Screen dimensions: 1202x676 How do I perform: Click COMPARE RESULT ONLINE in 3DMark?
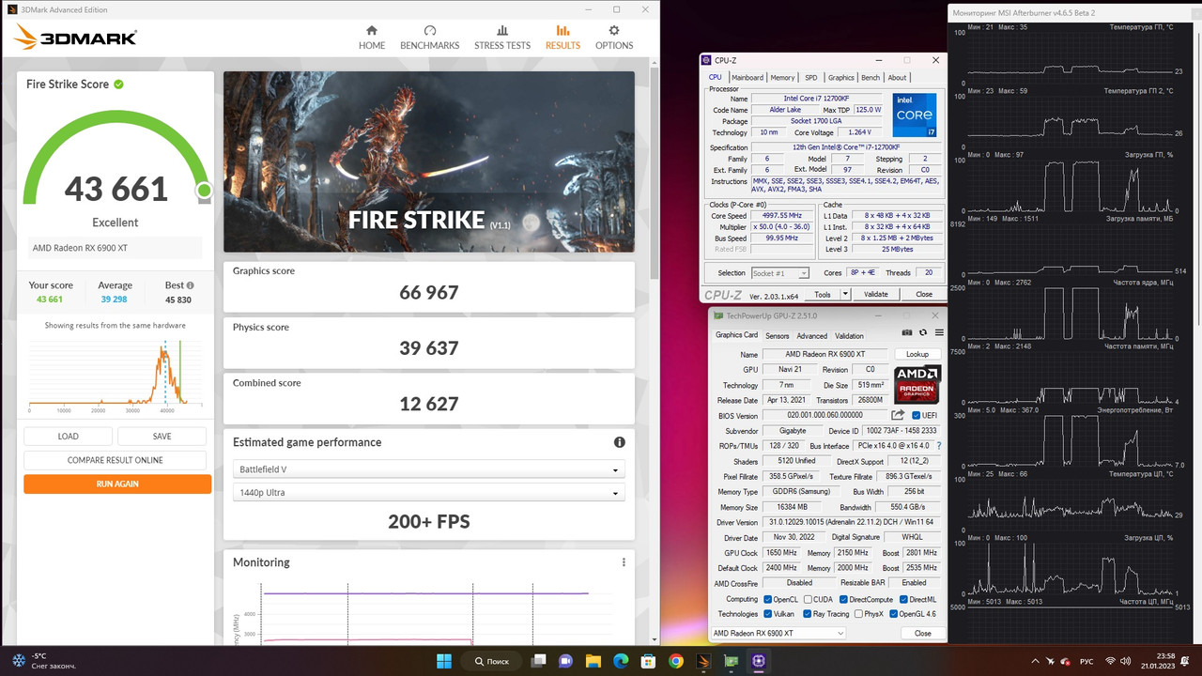tap(116, 459)
